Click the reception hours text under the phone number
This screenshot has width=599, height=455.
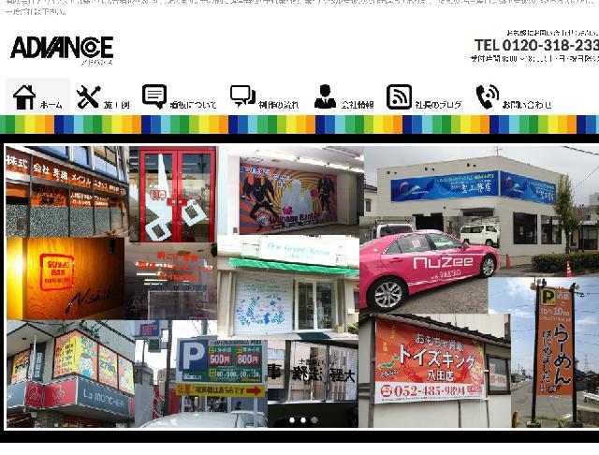(534, 58)
